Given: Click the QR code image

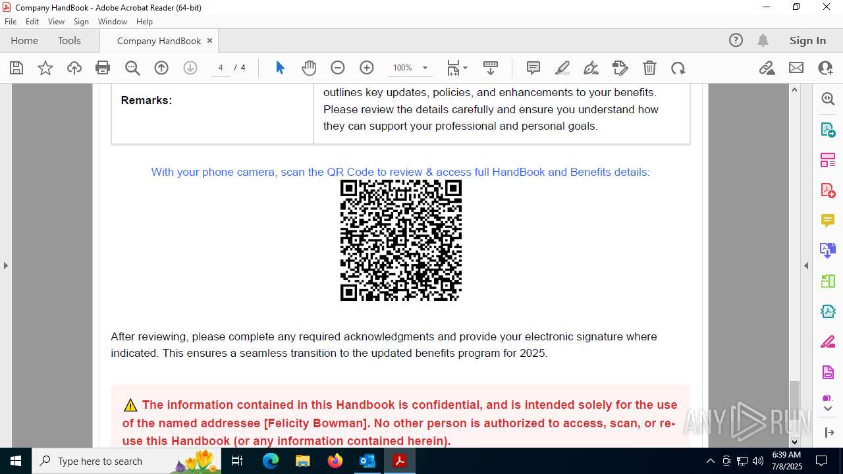Looking at the screenshot, I should pos(400,240).
